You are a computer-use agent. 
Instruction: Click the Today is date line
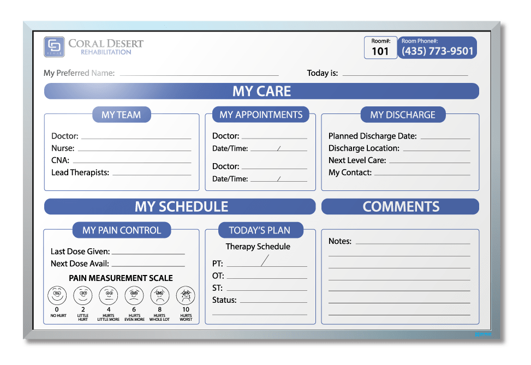click(404, 74)
